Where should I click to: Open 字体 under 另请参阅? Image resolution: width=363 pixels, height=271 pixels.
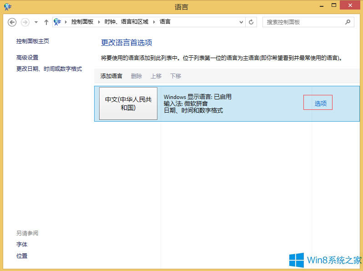(22, 244)
